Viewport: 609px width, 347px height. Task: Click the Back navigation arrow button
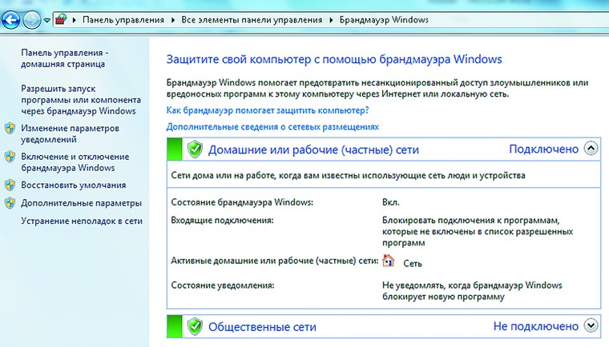point(11,19)
